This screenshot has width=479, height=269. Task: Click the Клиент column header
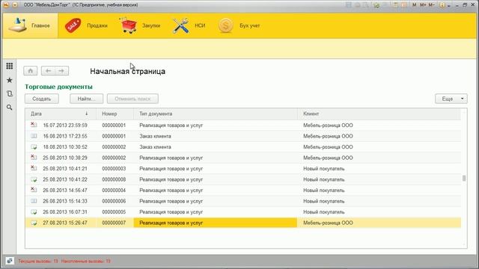point(379,114)
